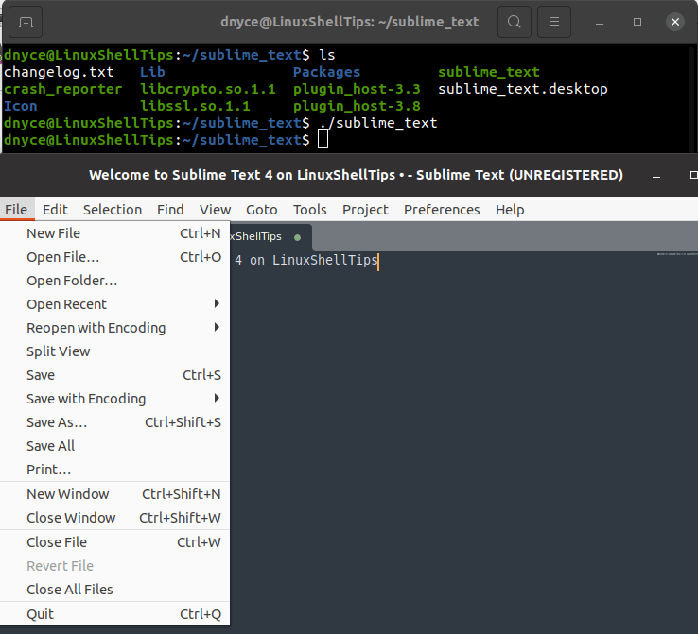Viewport: 698px width, 634px height.
Task: Click the terminal search icon
Action: 515,22
